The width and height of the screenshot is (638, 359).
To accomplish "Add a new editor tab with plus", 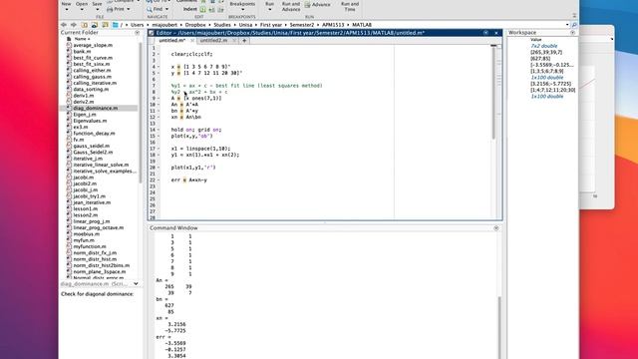I will (x=244, y=40).
